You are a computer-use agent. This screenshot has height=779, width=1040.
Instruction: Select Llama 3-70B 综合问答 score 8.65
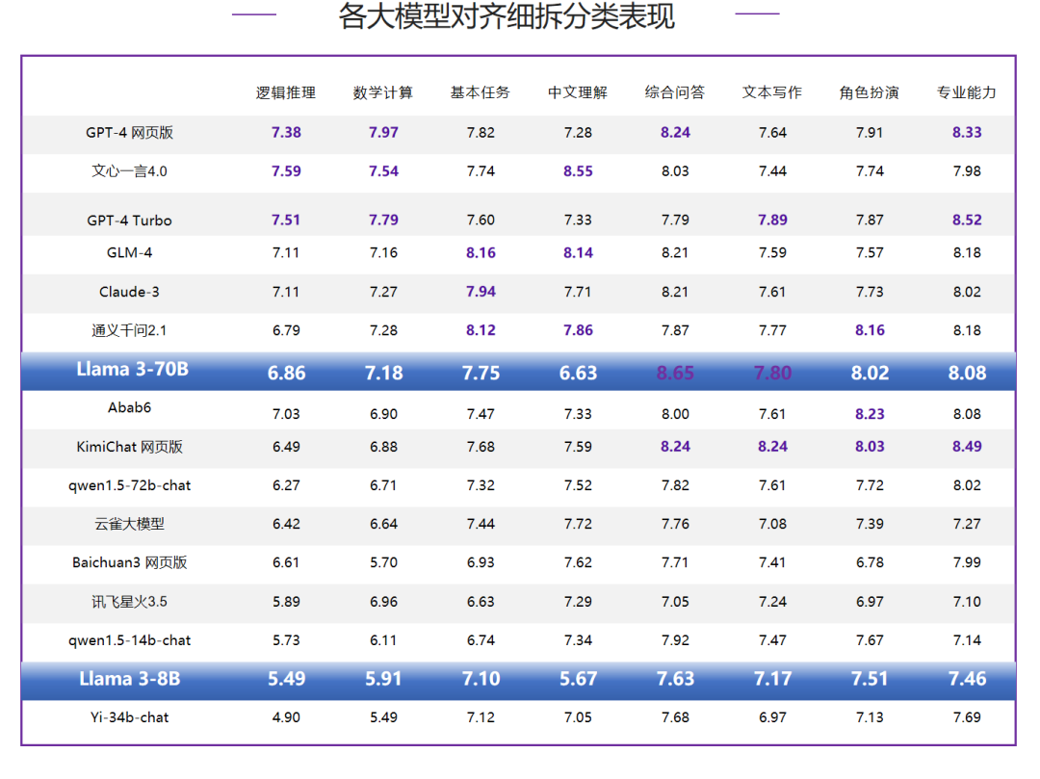click(x=675, y=373)
